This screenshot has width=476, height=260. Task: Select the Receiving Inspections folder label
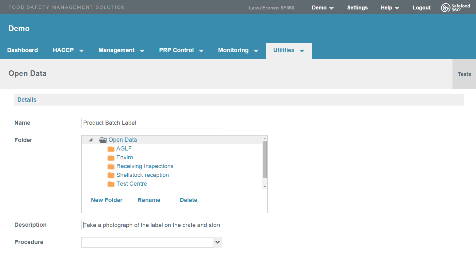pyautogui.click(x=145, y=166)
